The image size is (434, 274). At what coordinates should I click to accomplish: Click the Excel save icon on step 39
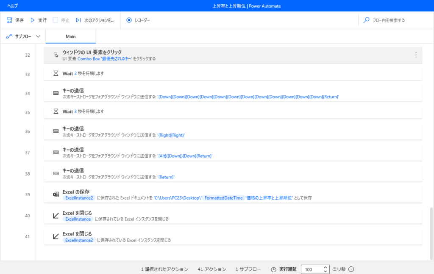tap(56, 195)
